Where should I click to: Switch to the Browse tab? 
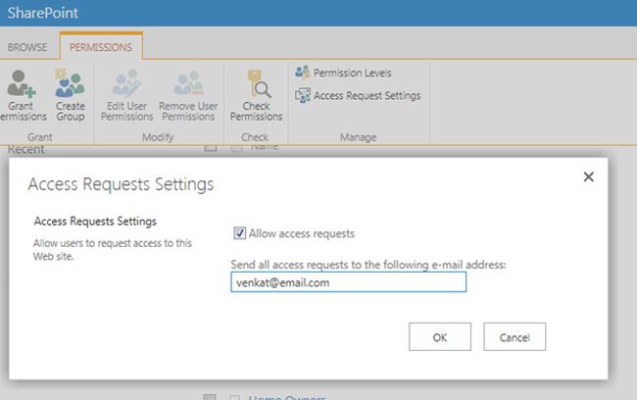coord(28,46)
